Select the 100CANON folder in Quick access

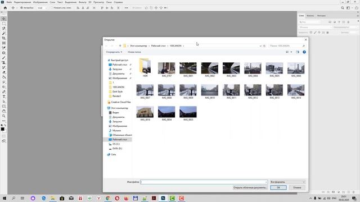point(118,87)
